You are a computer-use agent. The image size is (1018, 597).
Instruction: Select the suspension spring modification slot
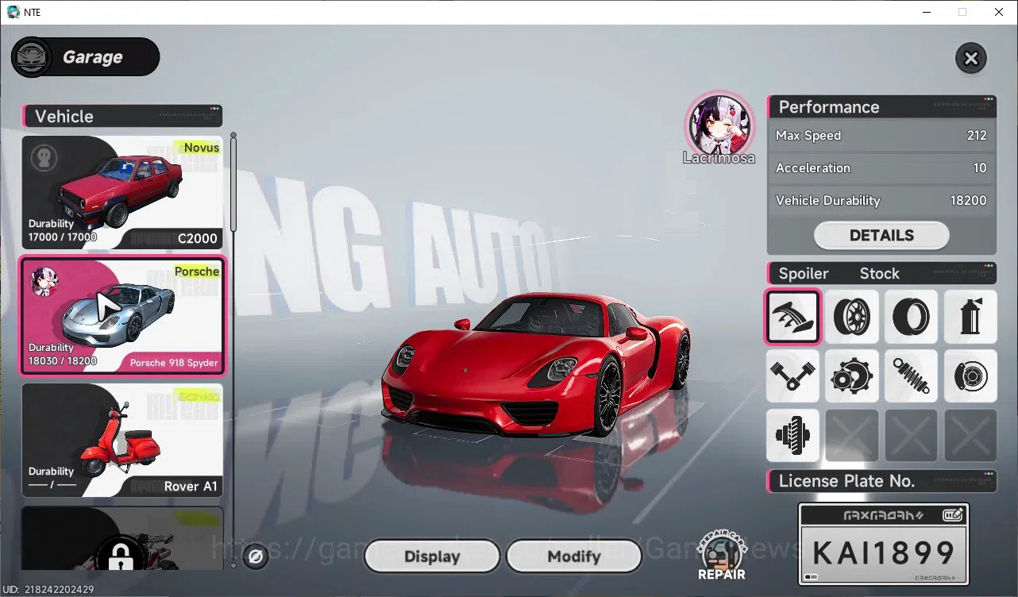(911, 376)
